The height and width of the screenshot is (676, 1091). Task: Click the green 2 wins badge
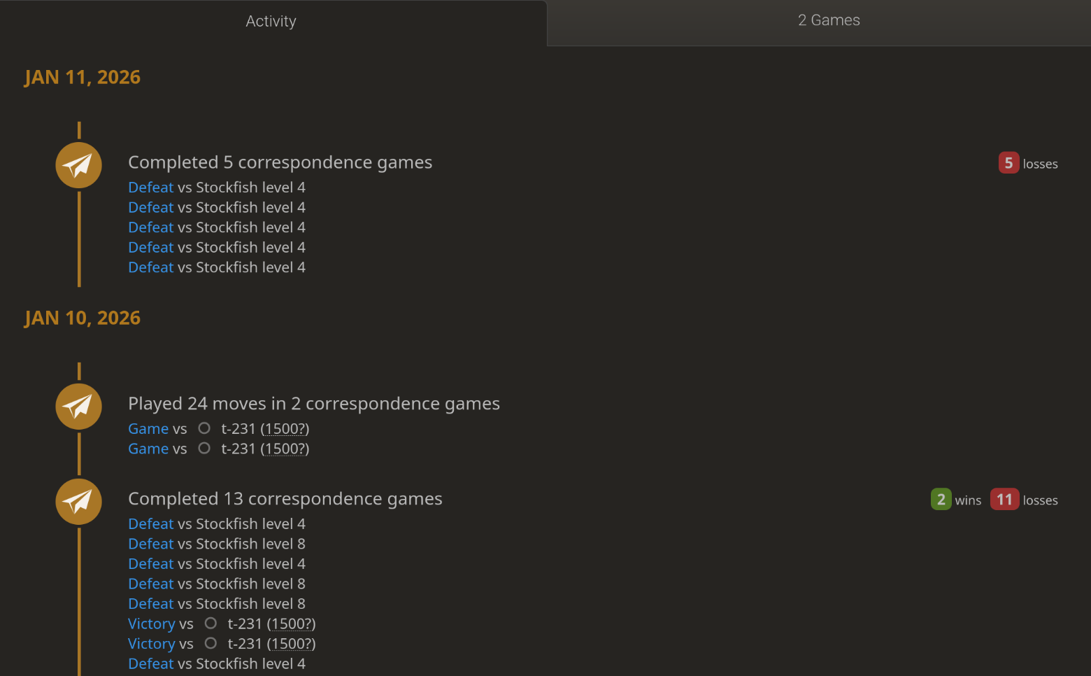coord(941,500)
